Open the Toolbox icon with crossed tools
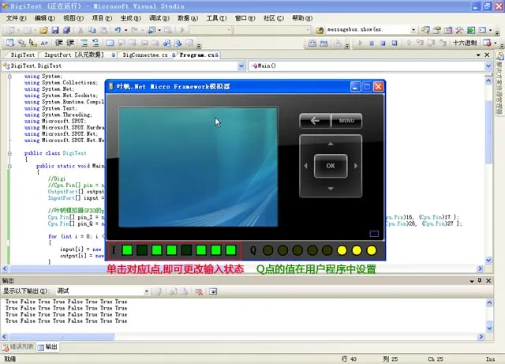 459,30
